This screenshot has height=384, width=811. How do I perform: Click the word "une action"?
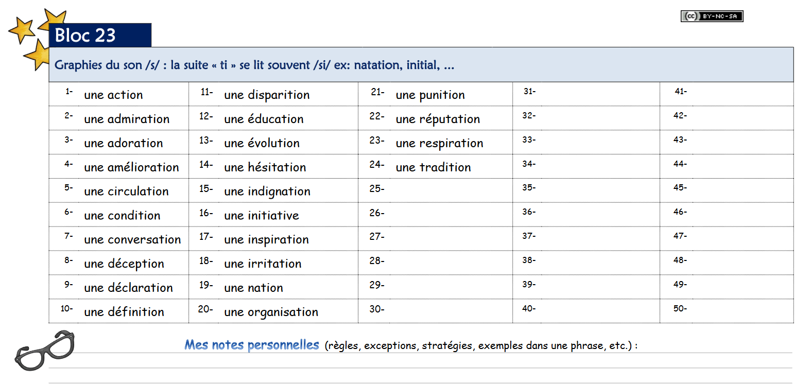113,95
